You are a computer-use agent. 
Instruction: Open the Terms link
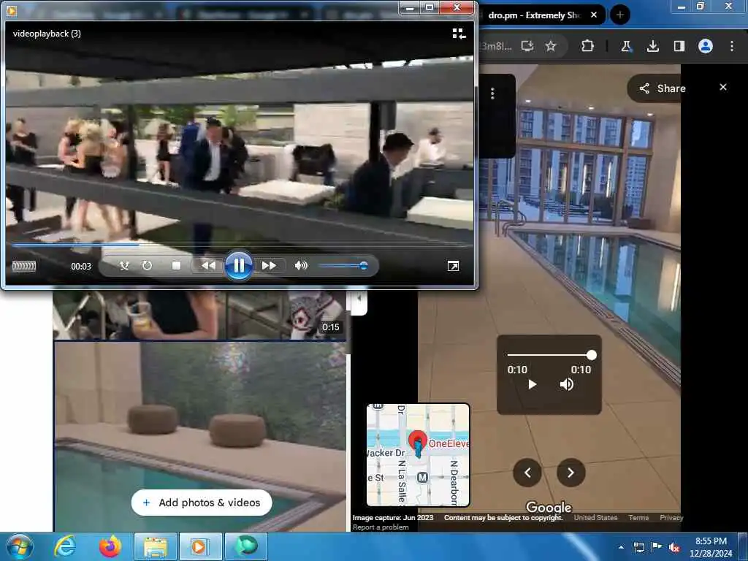(638, 518)
